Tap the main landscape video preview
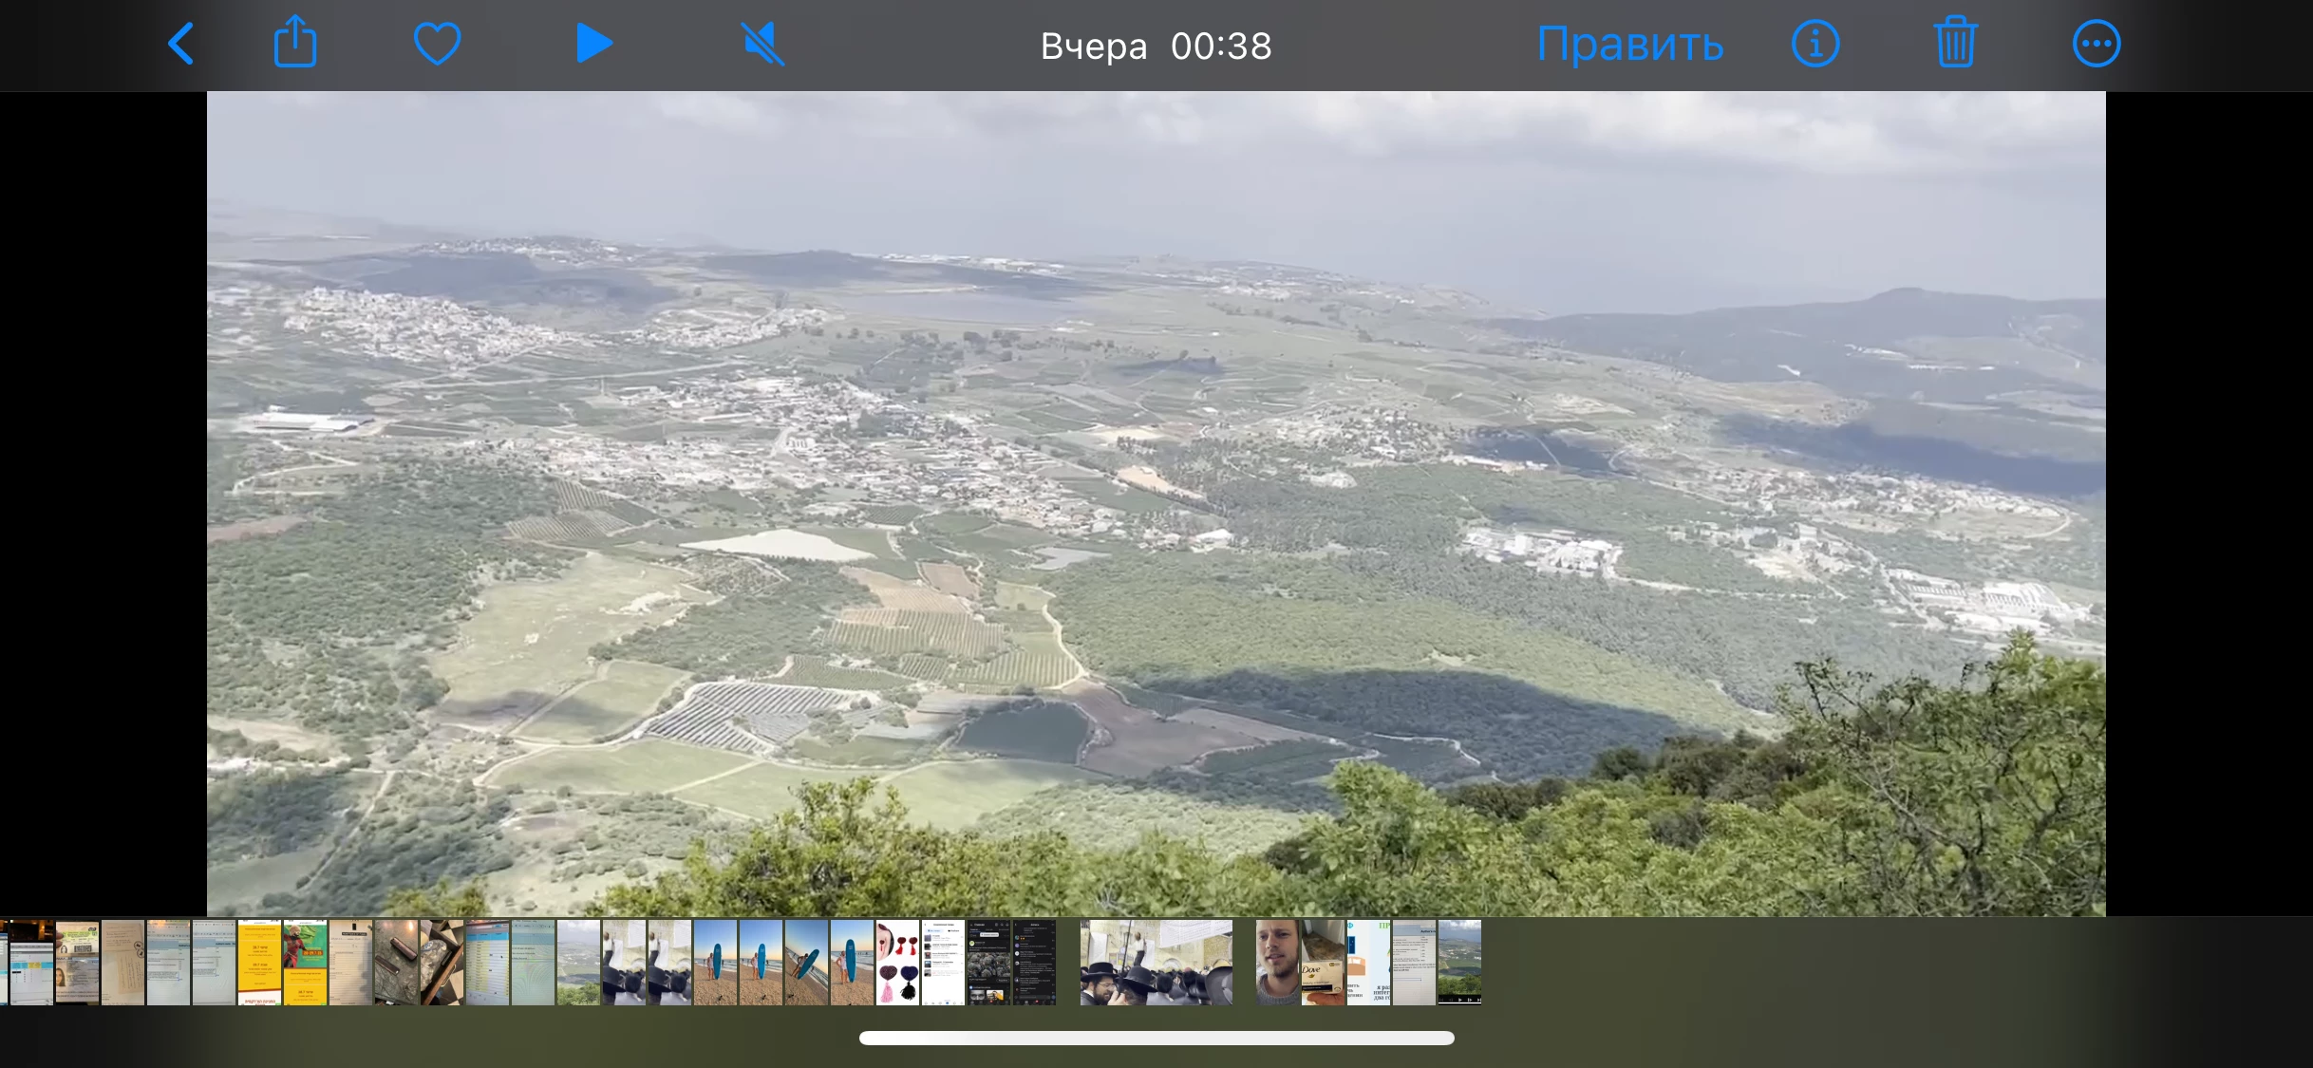Screen dimensions: 2313x1068 tap(1156, 503)
